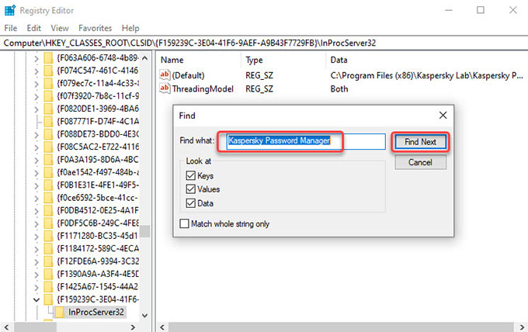This screenshot has width=528, height=332.
Task: Click the Registry Editor app icon in title bar
Action: 10,10
